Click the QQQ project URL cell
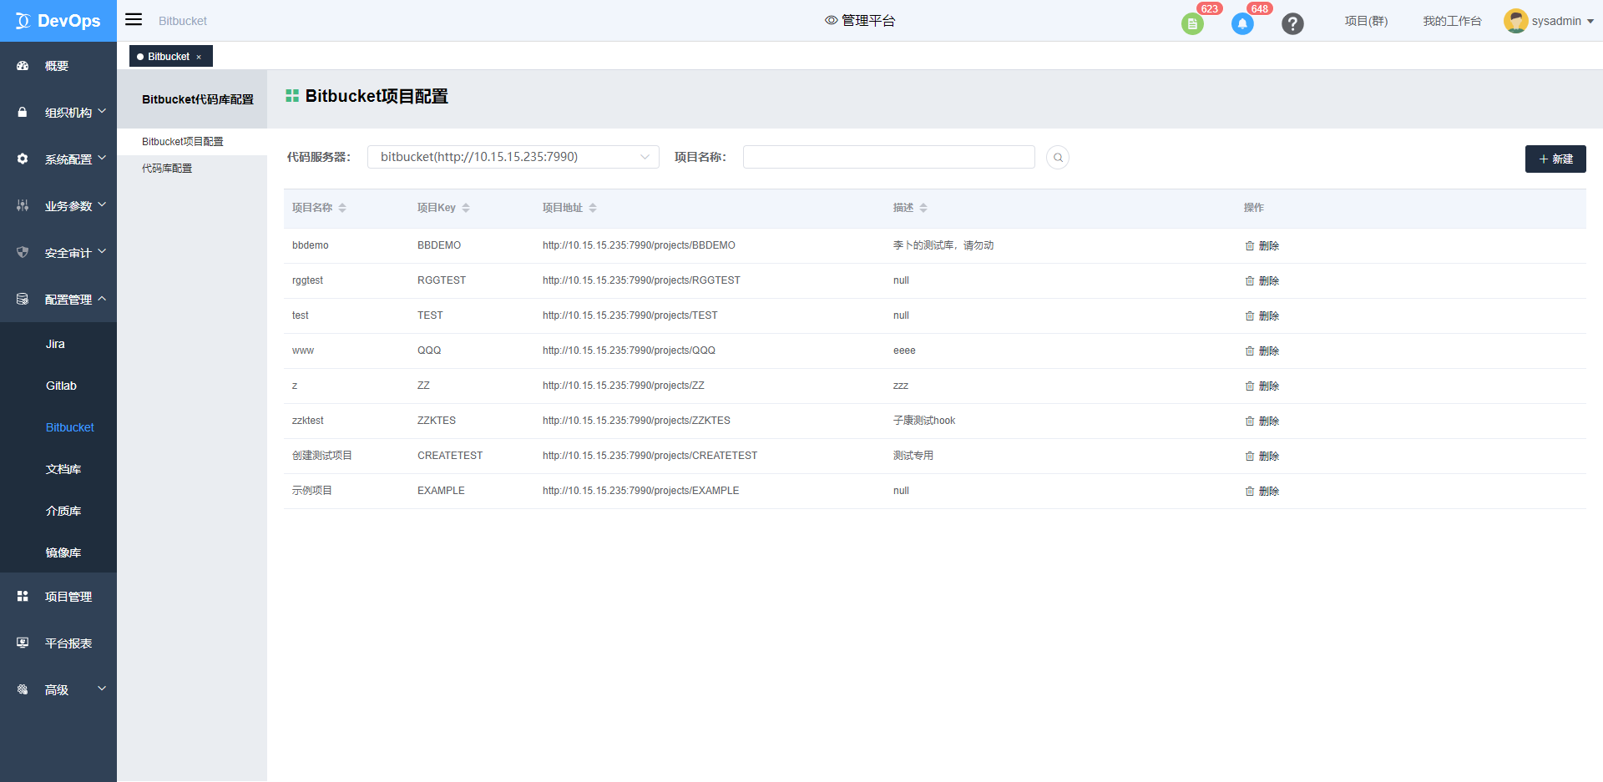Screen dimensions: 1603x782 tap(629, 351)
